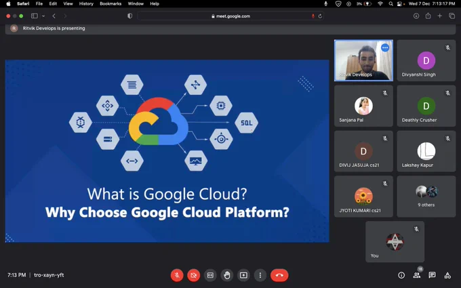
Task: Reload the page in Safari
Action: click(x=320, y=16)
